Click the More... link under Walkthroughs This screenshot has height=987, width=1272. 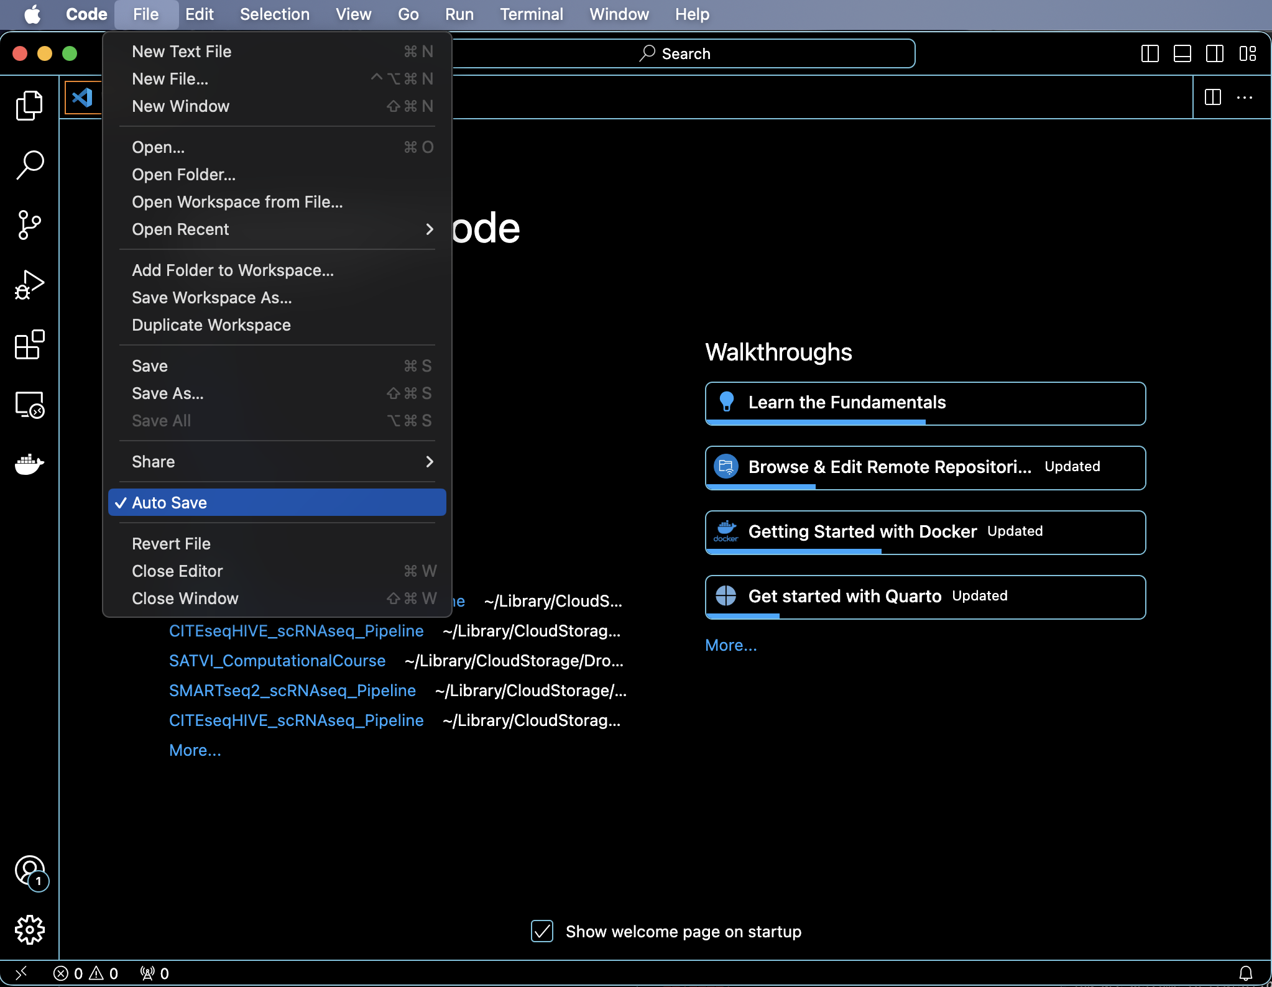click(731, 645)
